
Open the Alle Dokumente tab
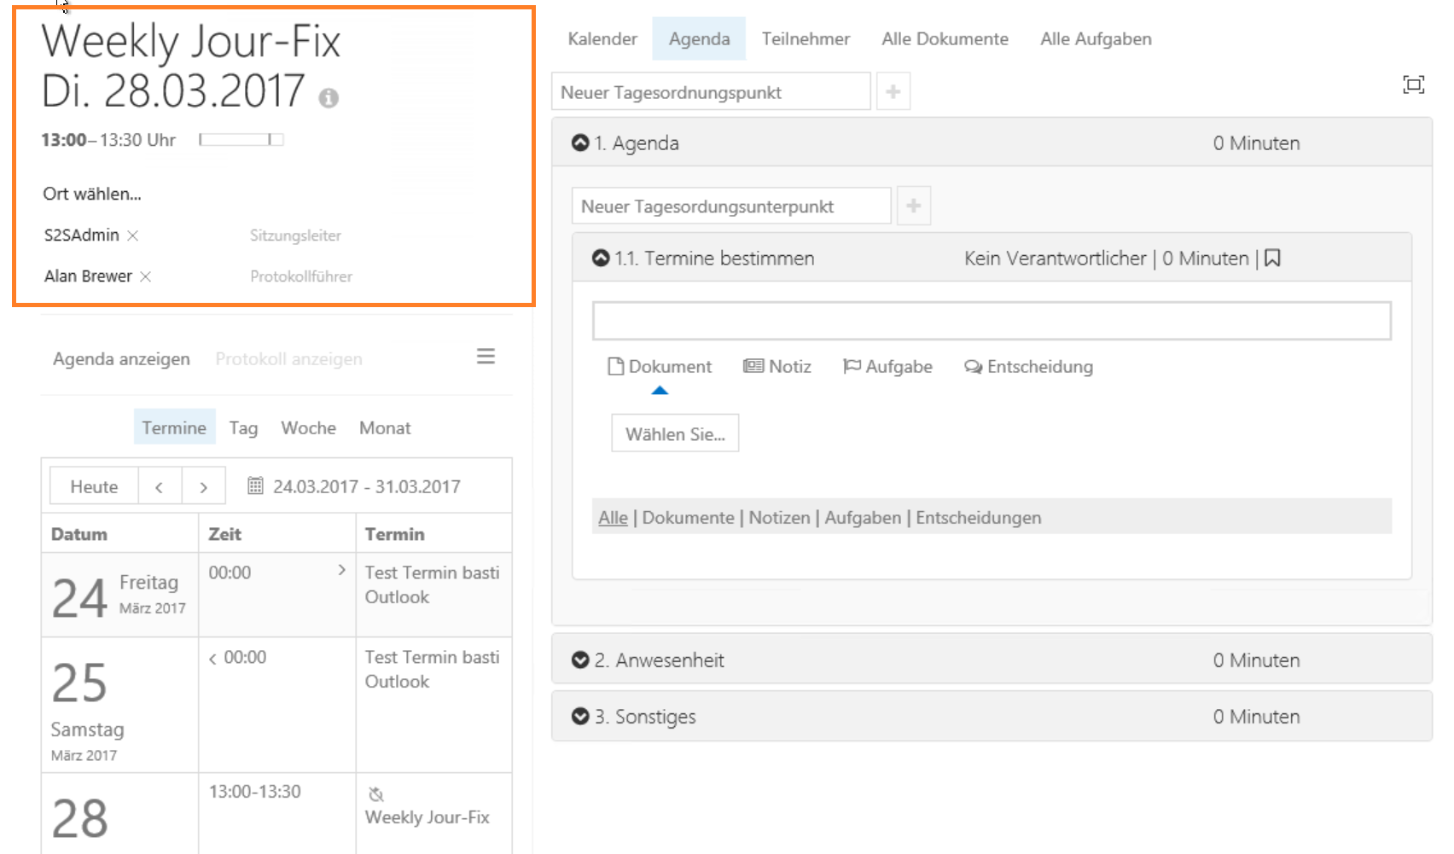[945, 38]
